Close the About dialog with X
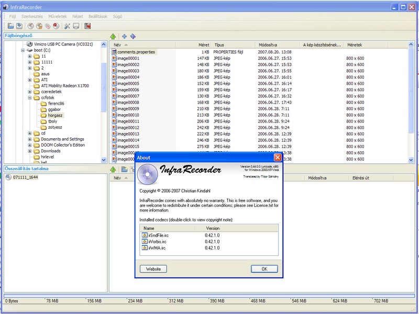Image resolution: width=419 pixels, height=314 pixels. coord(278,158)
